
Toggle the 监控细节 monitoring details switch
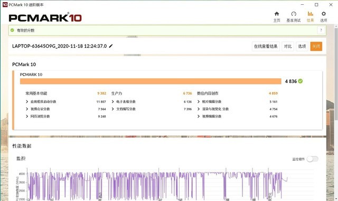tap(312, 159)
